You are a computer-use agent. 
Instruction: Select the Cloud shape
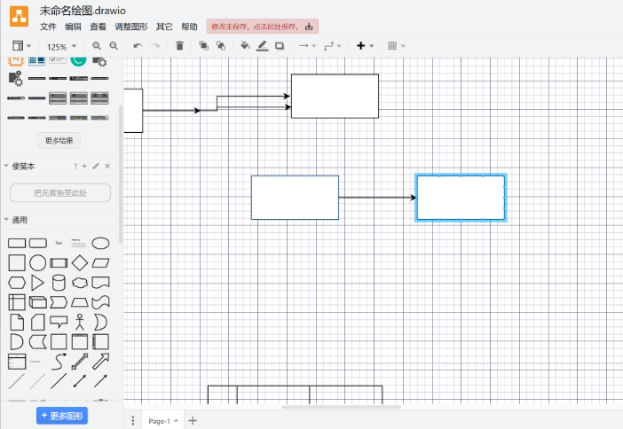pyautogui.click(x=80, y=283)
